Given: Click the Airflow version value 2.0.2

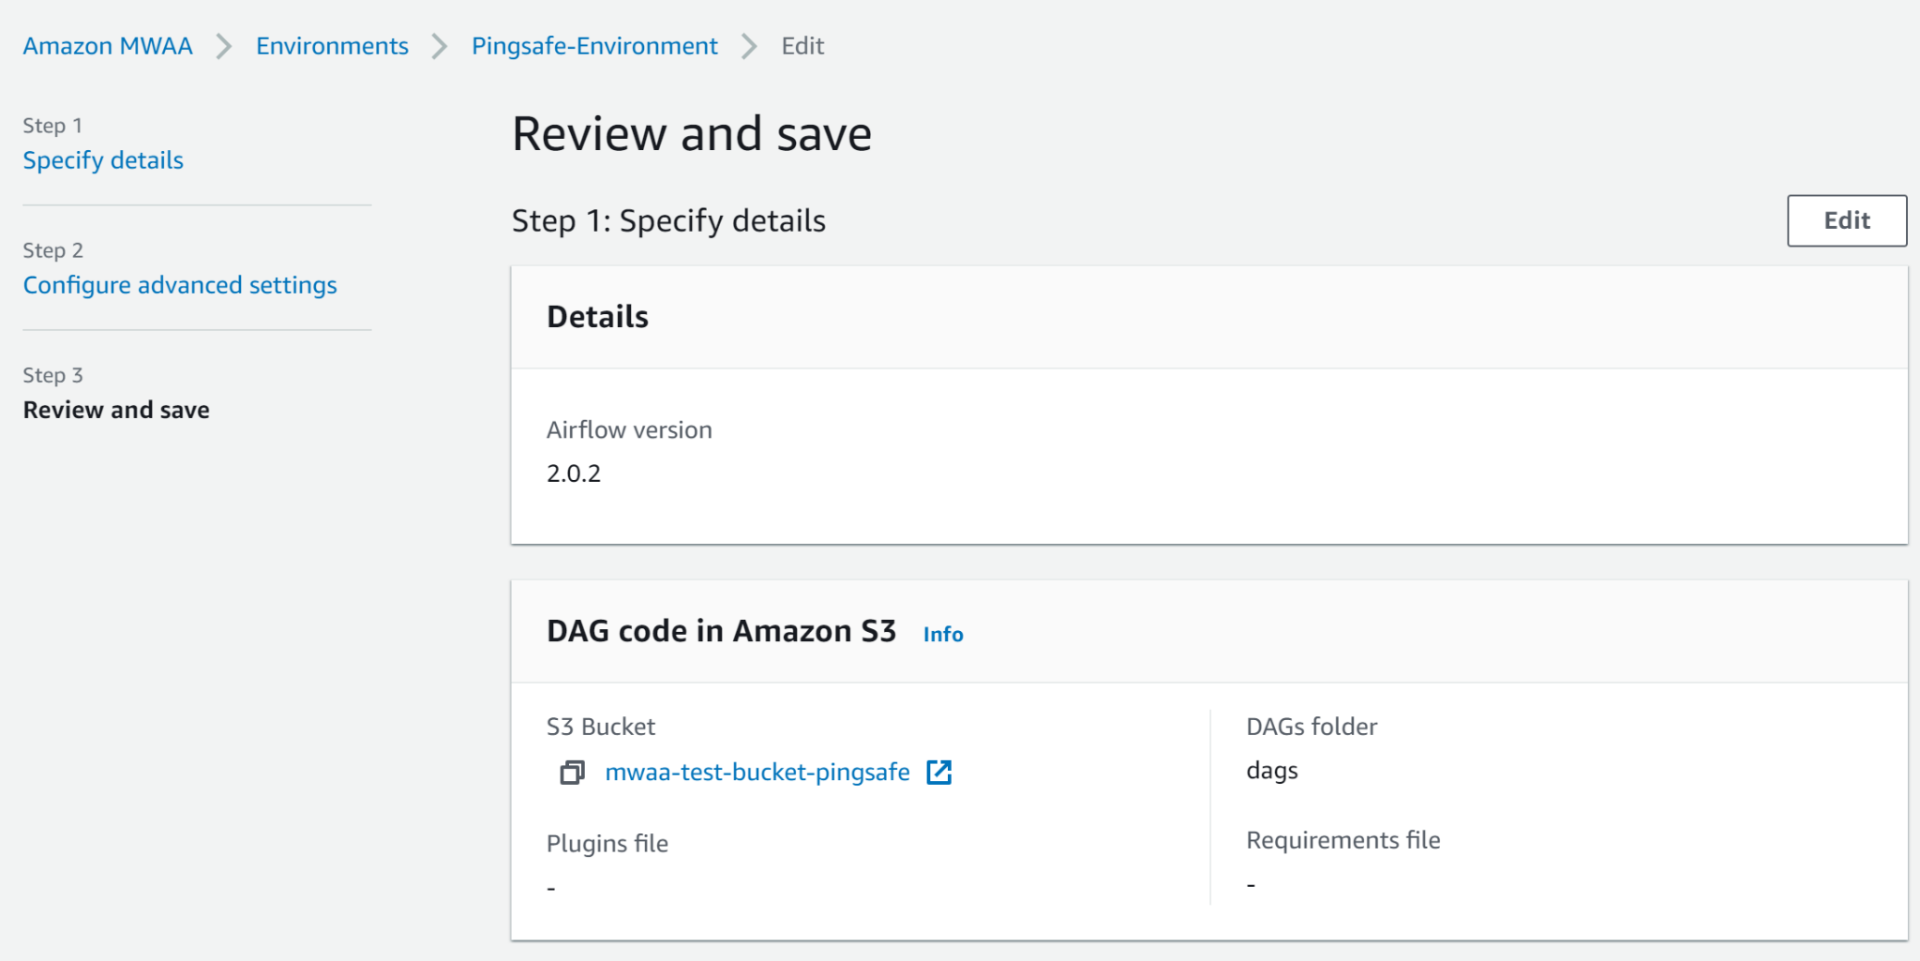Looking at the screenshot, I should (574, 473).
